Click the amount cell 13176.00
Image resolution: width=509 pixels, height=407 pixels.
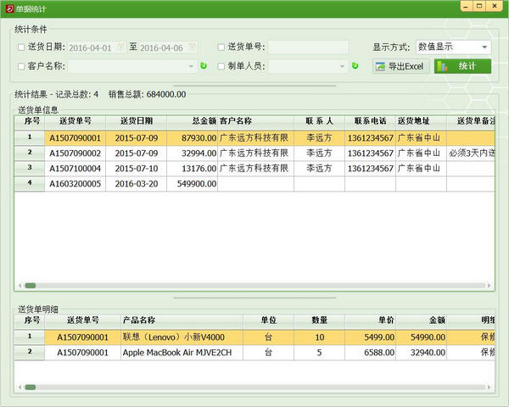click(x=193, y=169)
